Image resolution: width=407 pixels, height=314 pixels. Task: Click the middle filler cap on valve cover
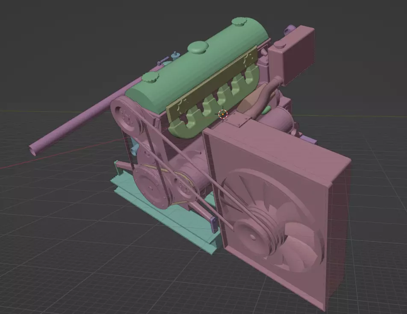click(198, 47)
